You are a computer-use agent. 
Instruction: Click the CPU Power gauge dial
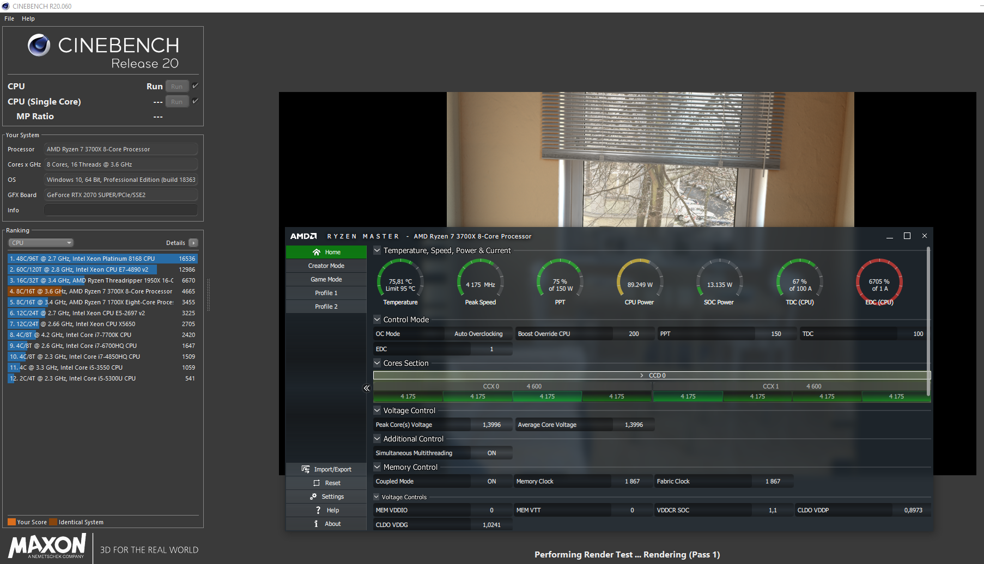click(640, 282)
